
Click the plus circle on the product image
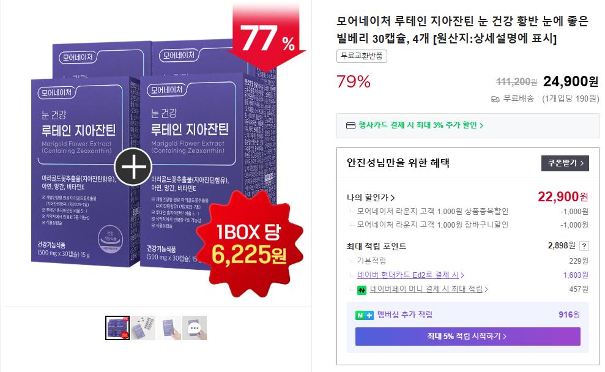coord(133,166)
